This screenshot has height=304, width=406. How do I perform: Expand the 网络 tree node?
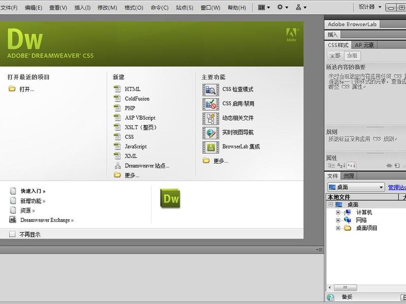(338, 220)
